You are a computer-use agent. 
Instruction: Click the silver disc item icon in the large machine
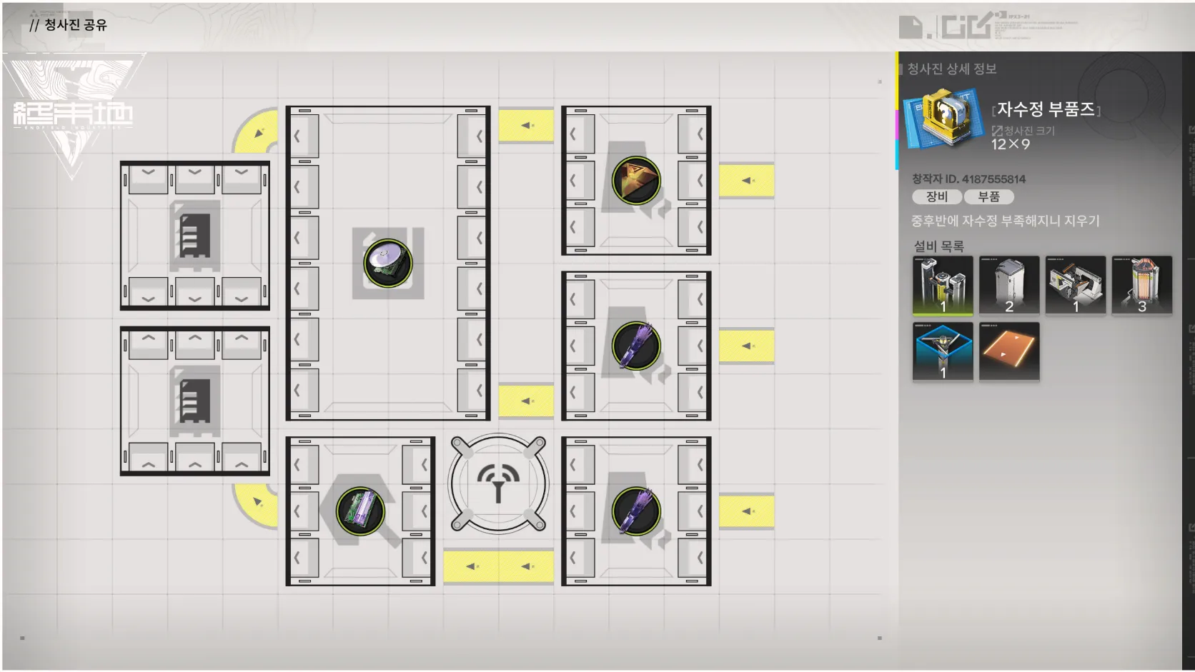[x=387, y=263]
